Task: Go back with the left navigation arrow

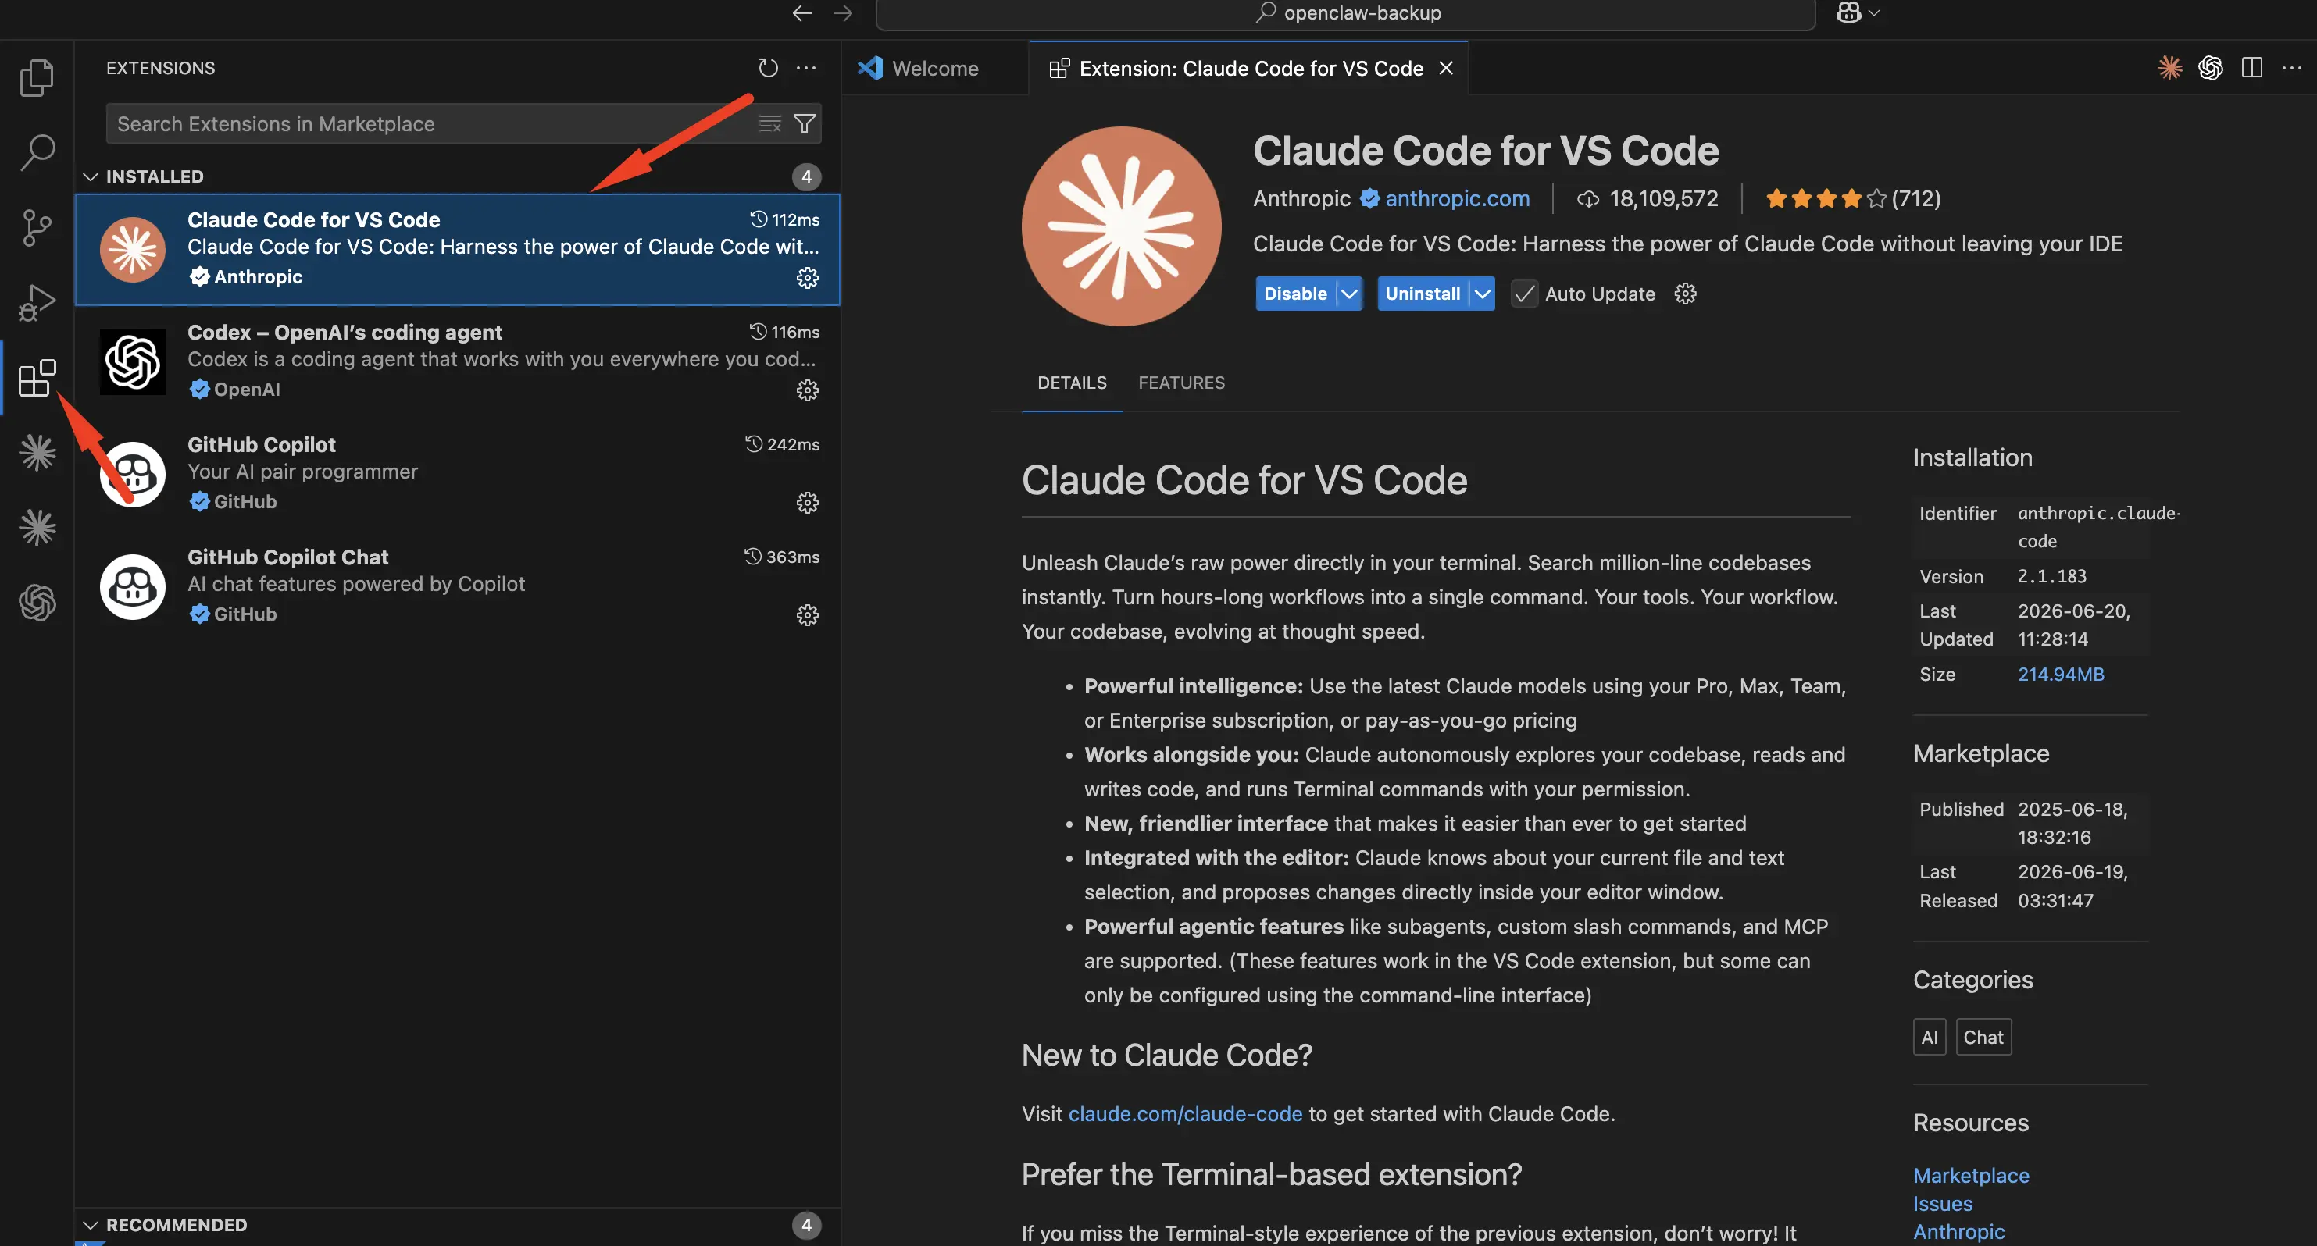Action: point(801,12)
